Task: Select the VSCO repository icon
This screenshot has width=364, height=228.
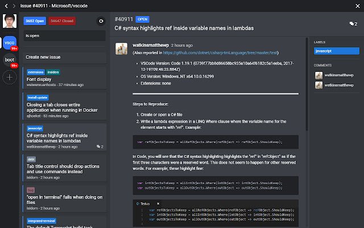Action: (x=10, y=43)
